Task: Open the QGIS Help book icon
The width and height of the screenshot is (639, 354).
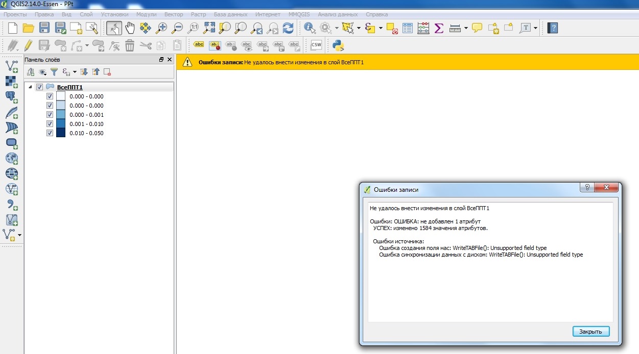Action: [552, 28]
